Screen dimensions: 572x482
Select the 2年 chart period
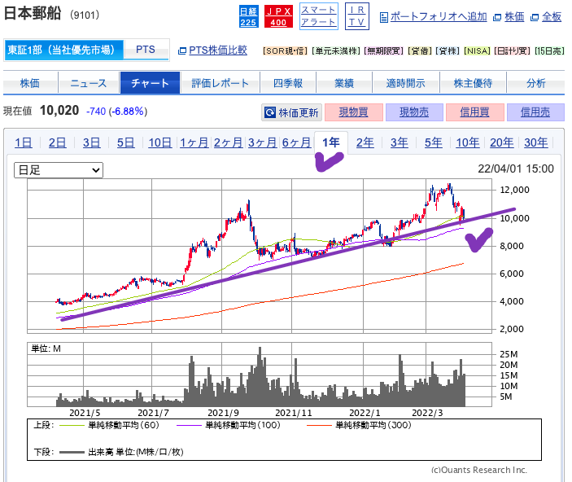365,142
